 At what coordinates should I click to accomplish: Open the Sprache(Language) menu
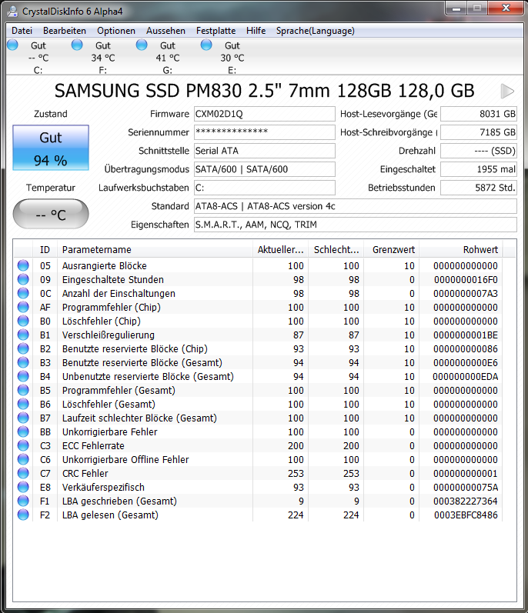point(316,31)
